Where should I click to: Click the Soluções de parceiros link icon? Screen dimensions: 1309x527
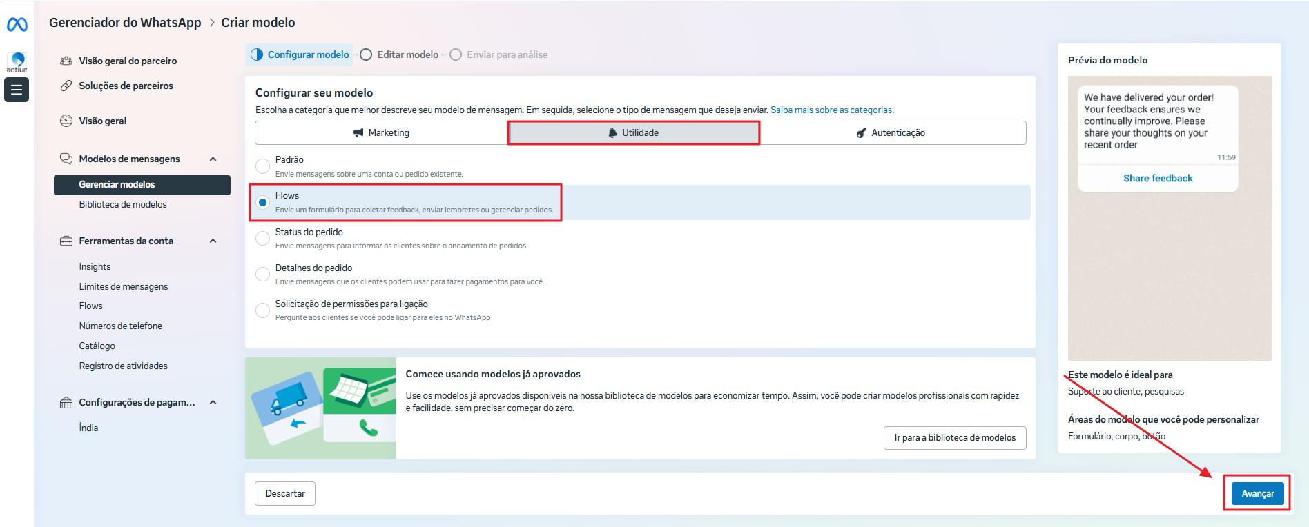pyautogui.click(x=66, y=86)
